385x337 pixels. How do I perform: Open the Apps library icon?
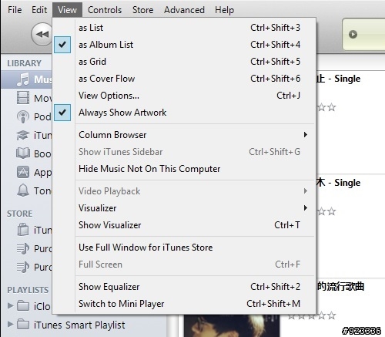(x=23, y=172)
